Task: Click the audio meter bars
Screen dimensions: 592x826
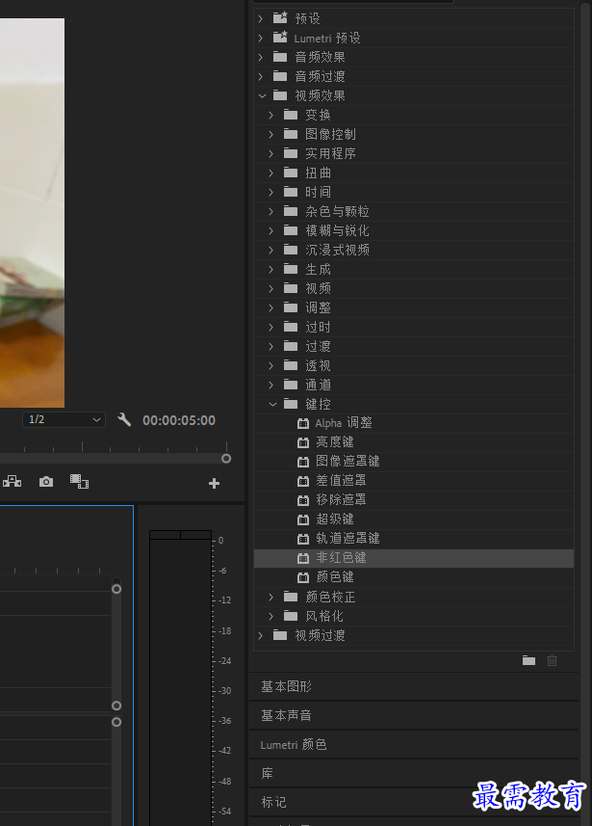Action: 181,678
